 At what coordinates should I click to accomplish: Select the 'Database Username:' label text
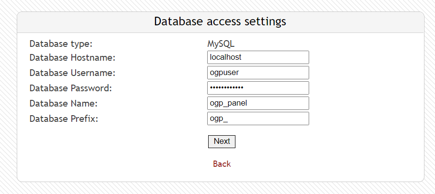click(72, 73)
